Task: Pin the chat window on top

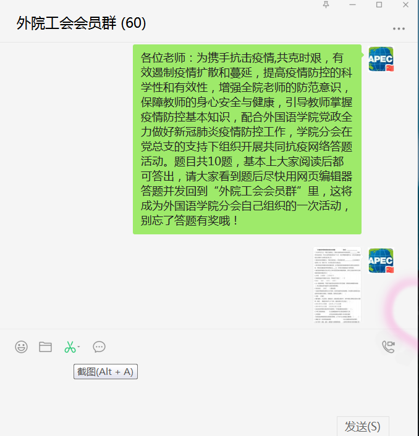Action: pyautogui.click(x=326, y=4)
